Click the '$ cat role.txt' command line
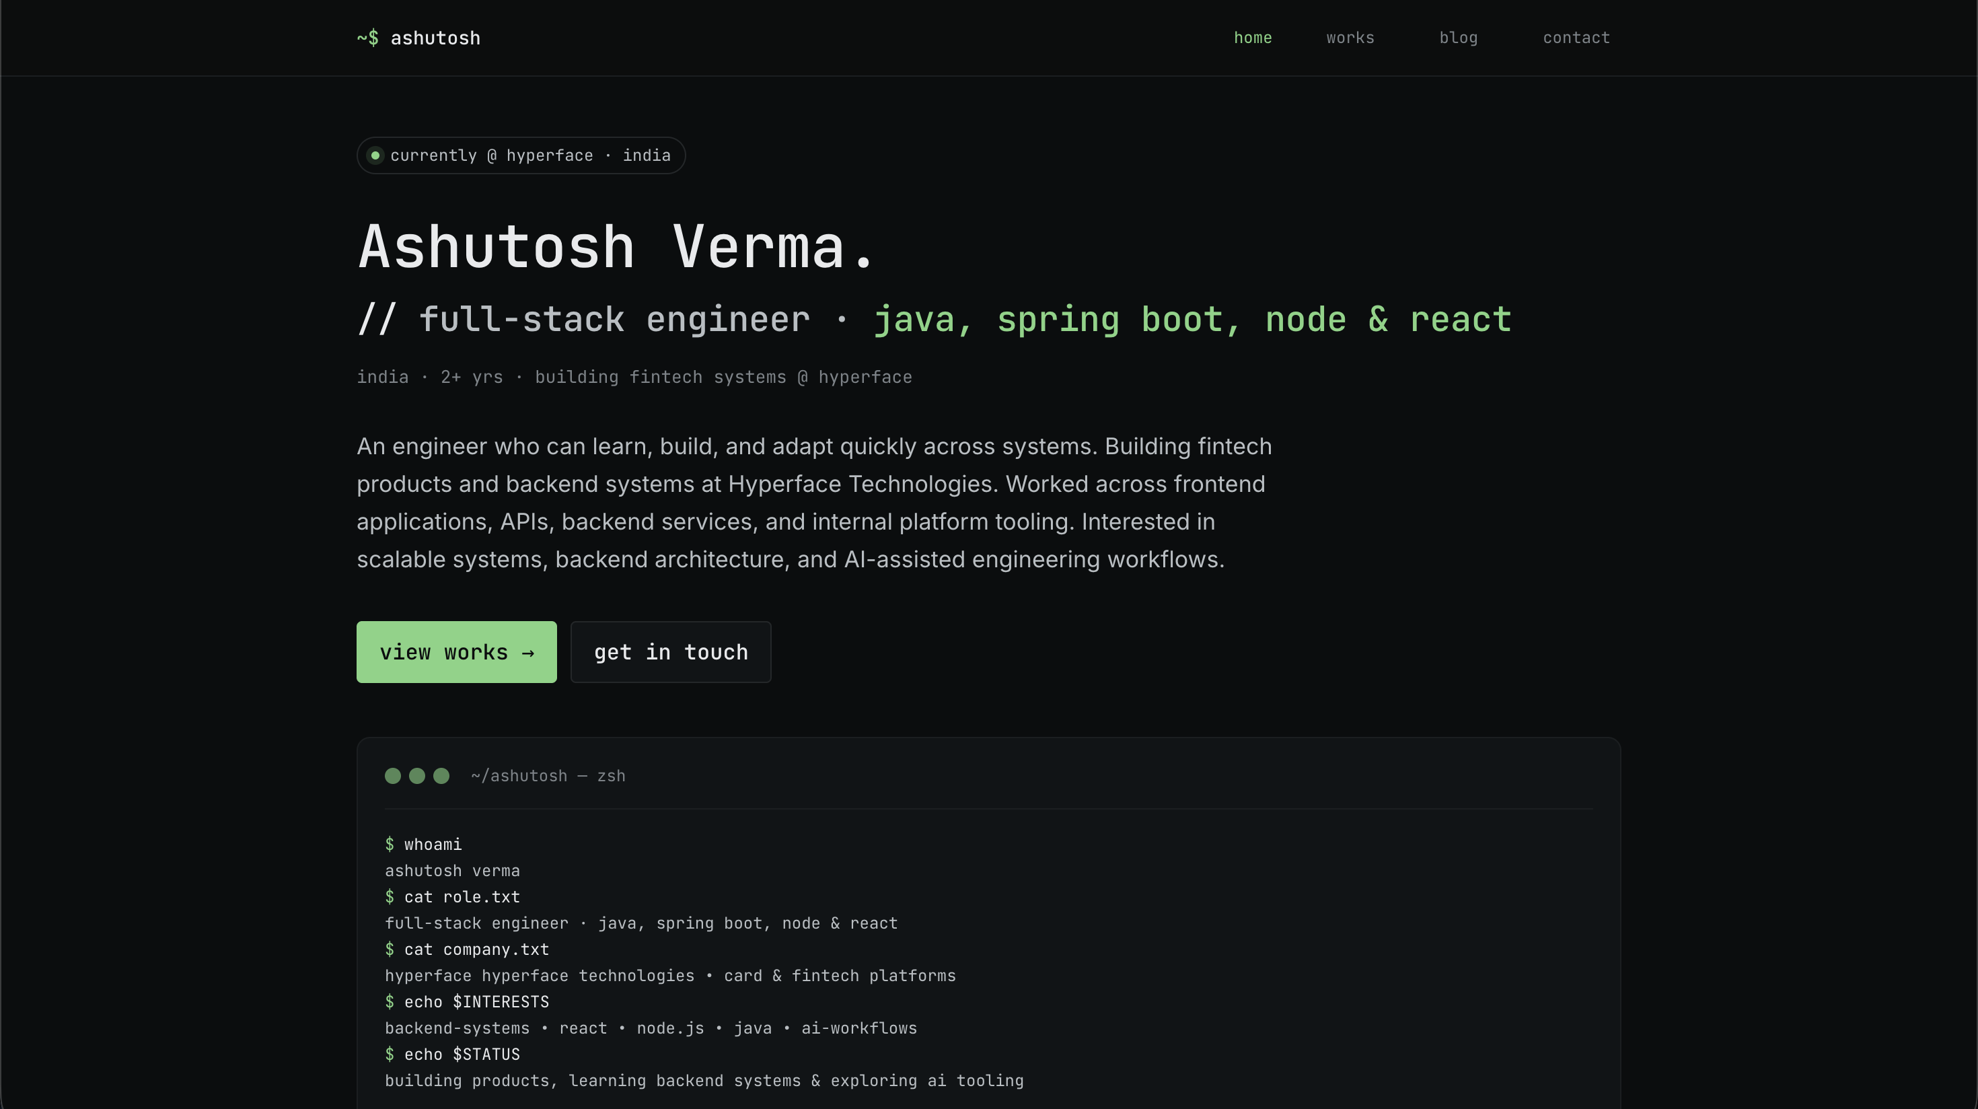 point(452,896)
